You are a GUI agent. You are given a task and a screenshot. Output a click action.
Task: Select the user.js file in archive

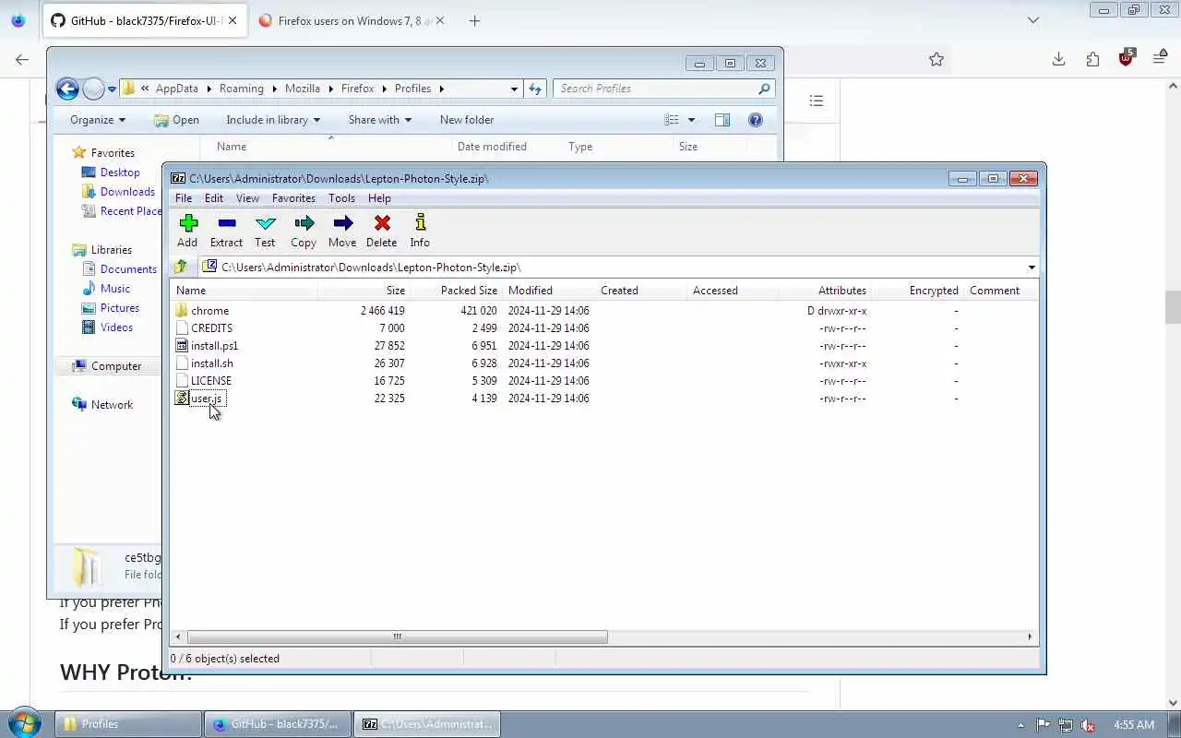point(206,399)
